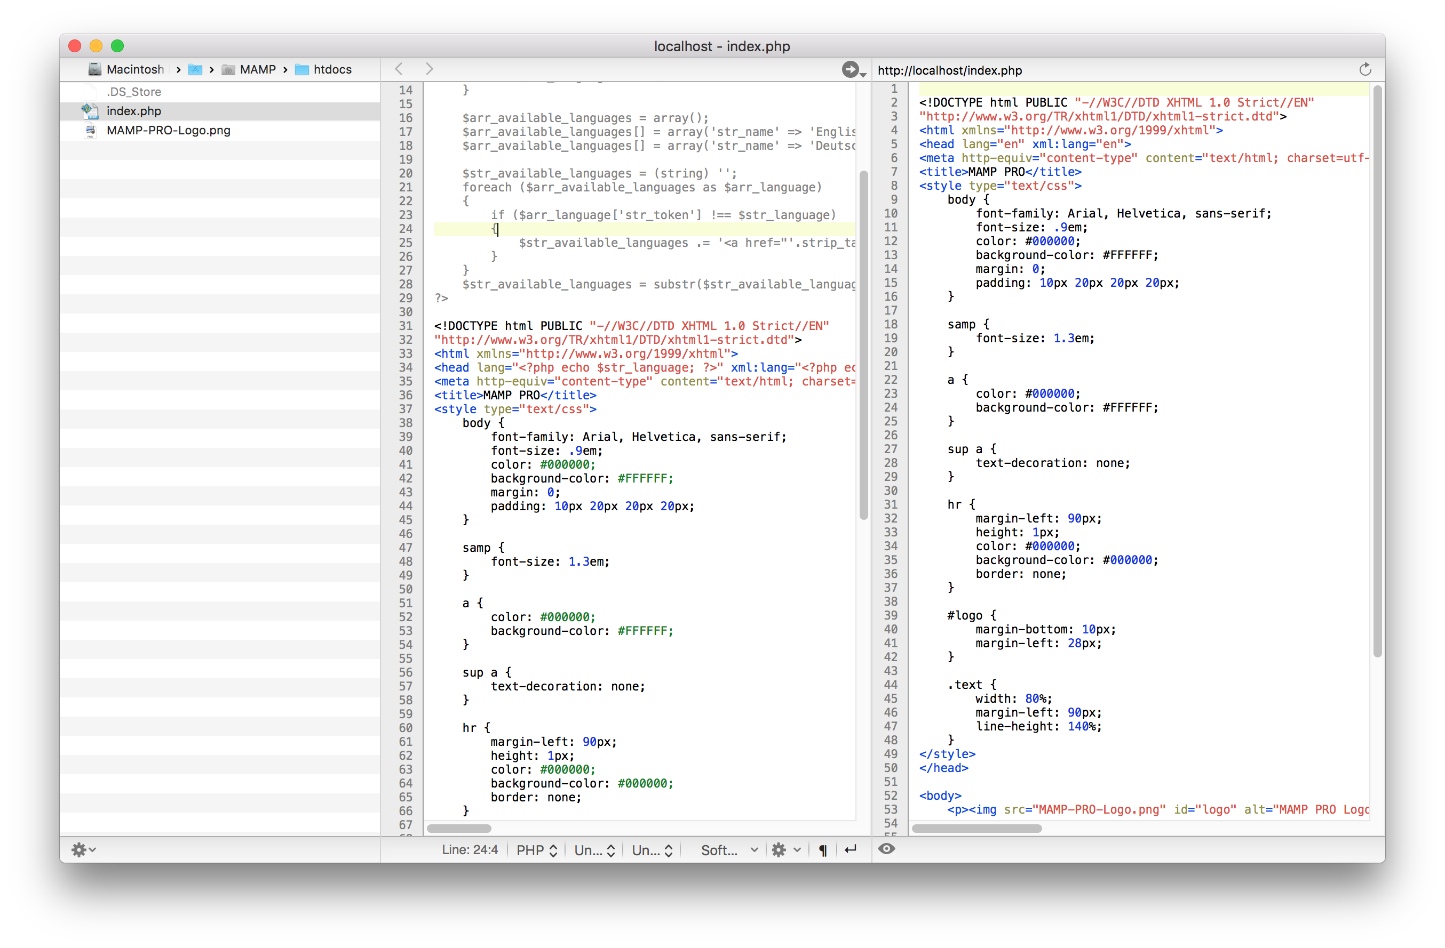Click the forward navigation arrow
1445x948 pixels.
pos(429,69)
